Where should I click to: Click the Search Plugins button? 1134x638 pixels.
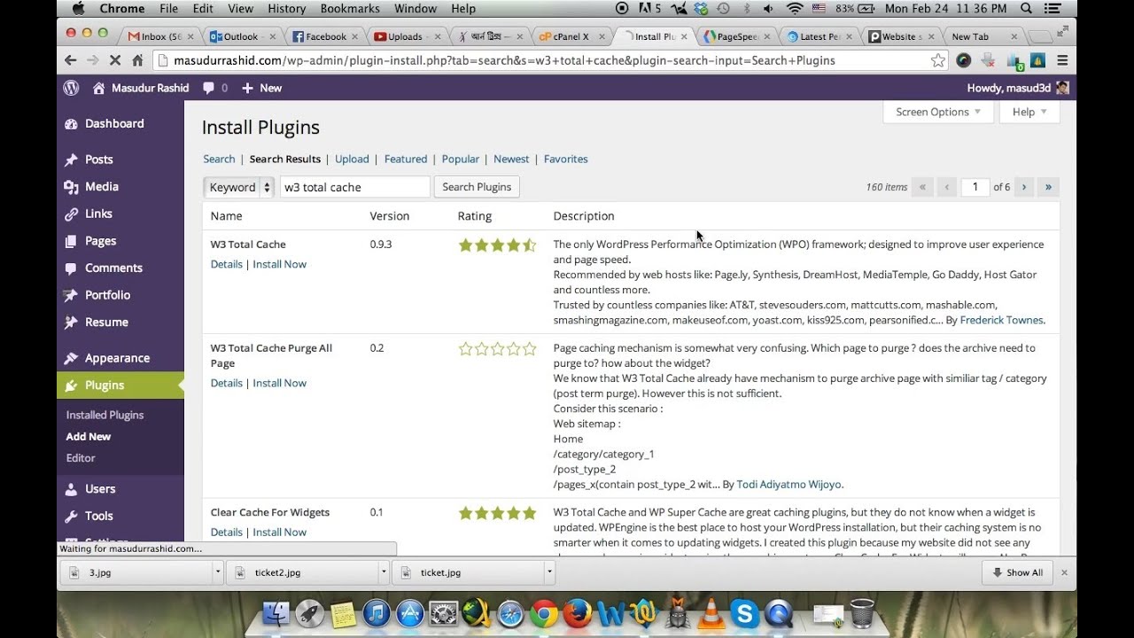(x=477, y=187)
